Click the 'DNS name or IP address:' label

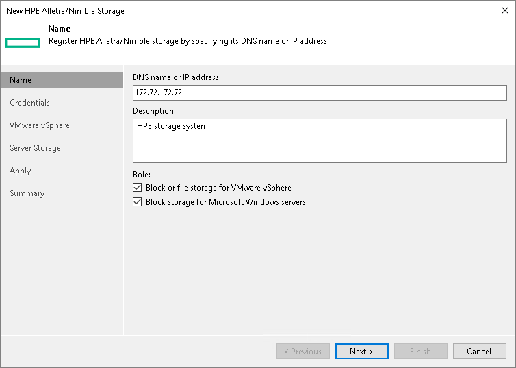coord(177,77)
